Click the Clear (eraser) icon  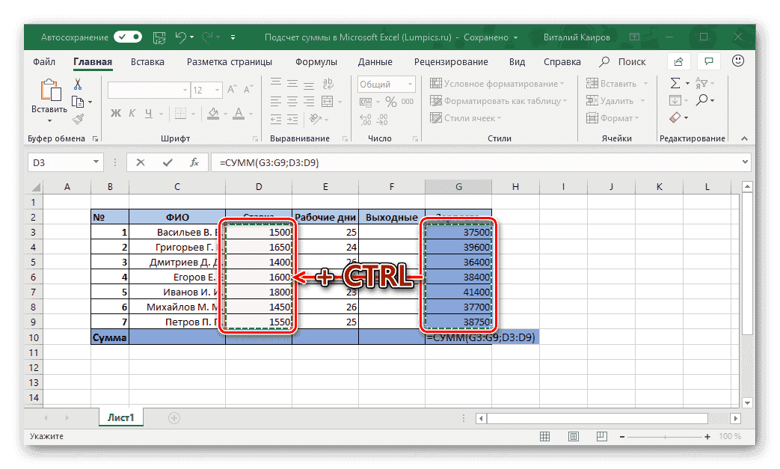[675, 117]
